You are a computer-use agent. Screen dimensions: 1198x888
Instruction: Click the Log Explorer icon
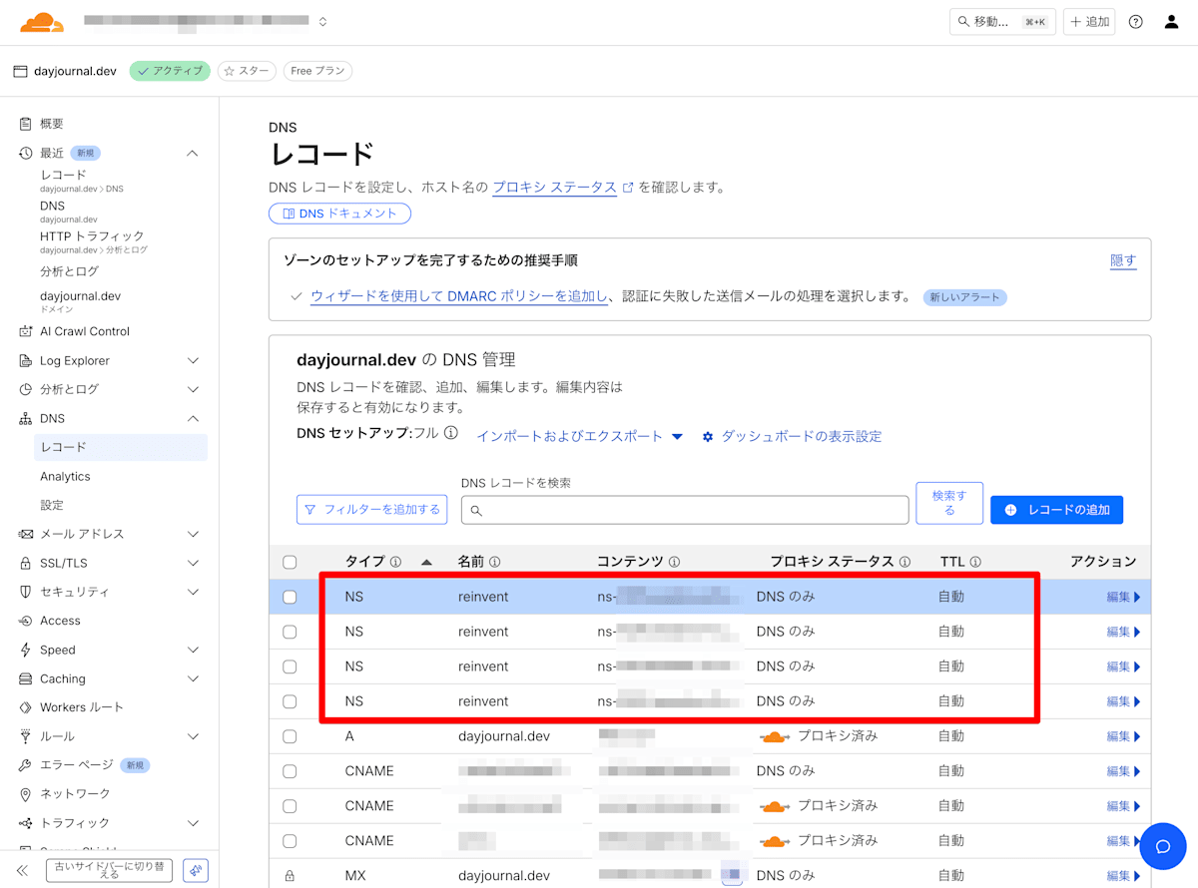(x=26, y=360)
